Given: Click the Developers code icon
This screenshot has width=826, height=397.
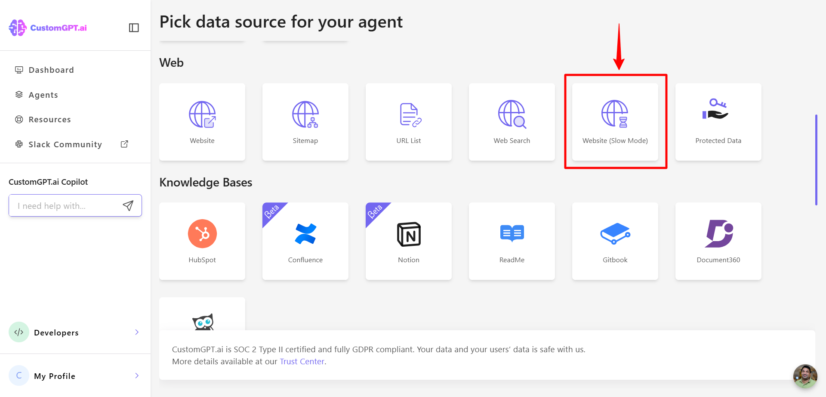Looking at the screenshot, I should click(x=19, y=332).
